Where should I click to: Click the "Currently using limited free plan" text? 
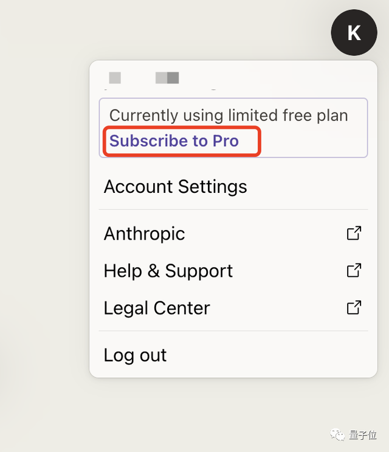[x=229, y=116]
